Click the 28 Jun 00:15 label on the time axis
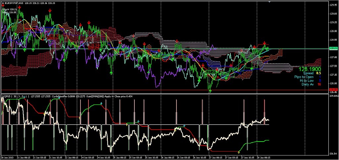The image size is (339, 160). tap(264, 158)
